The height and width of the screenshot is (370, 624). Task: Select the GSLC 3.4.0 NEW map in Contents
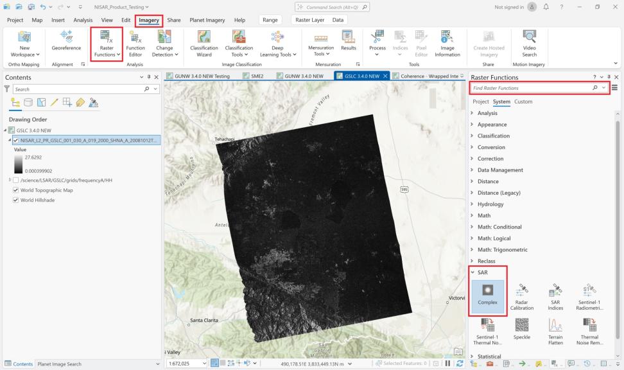34,130
